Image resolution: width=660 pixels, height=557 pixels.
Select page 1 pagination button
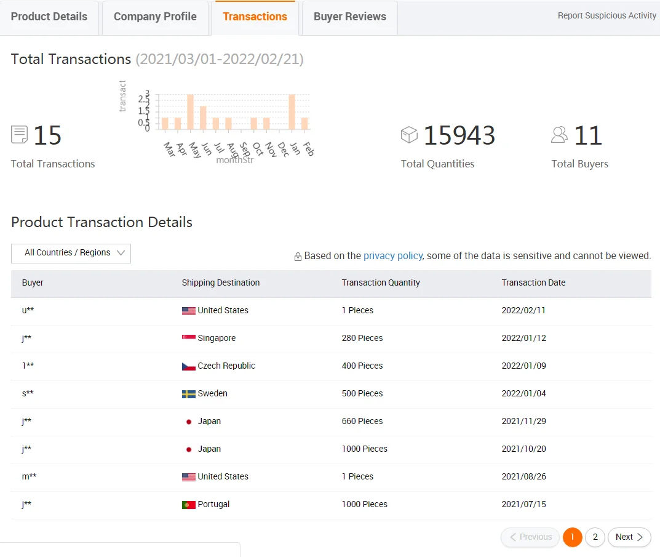point(572,537)
